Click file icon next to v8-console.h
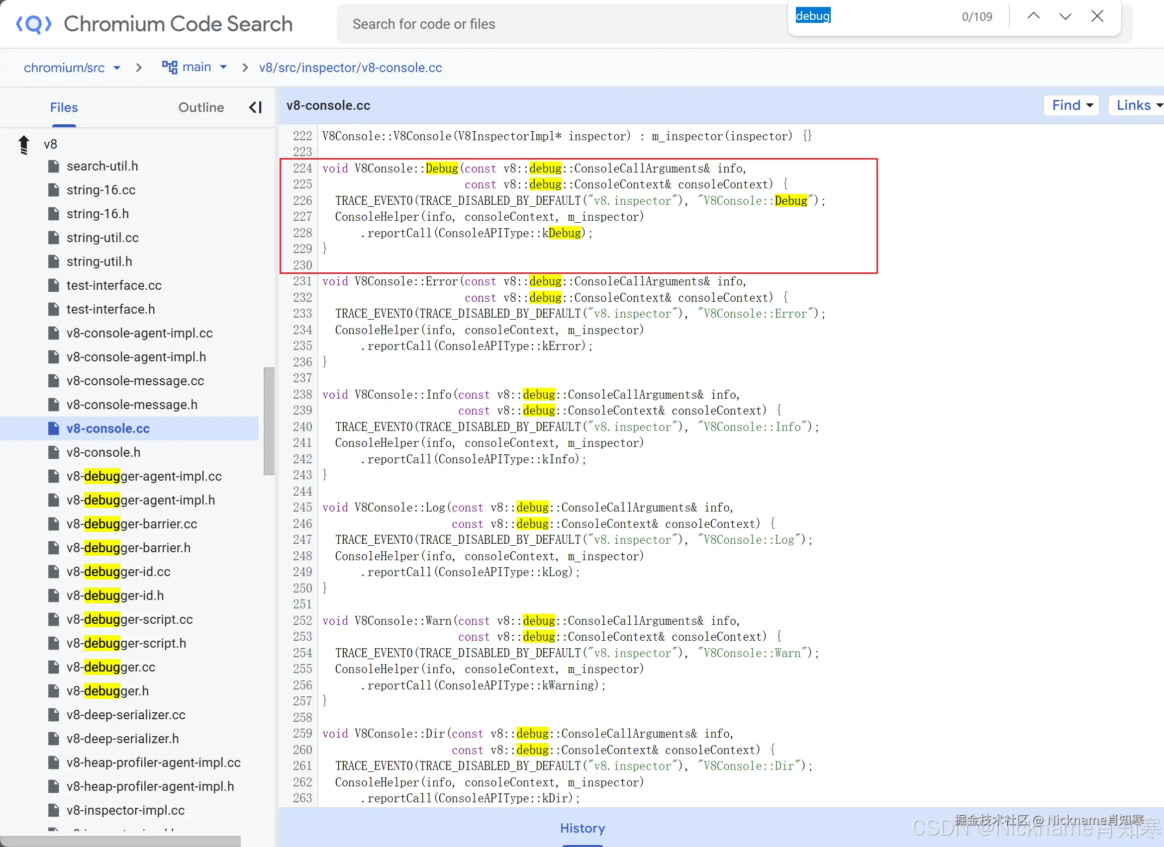This screenshot has width=1164, height=847. pos(53,452)
